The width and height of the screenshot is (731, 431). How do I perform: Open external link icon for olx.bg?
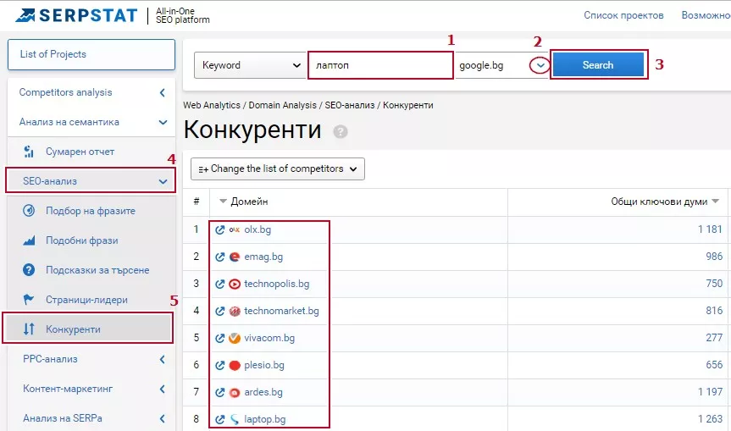[x=219, y=229]
